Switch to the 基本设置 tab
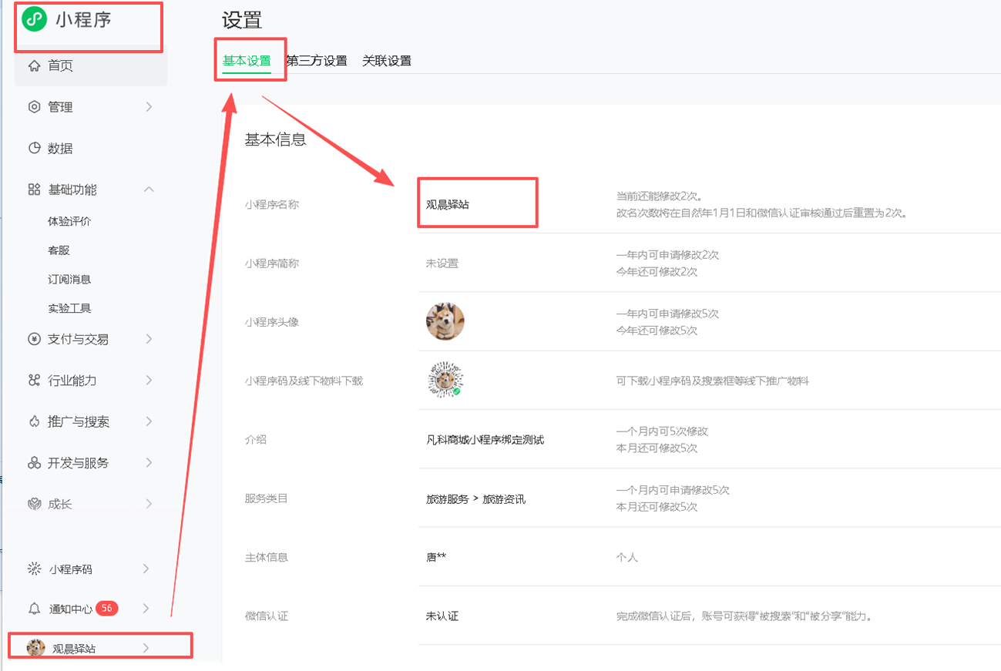Viewport: 1001px width, 671px height. pyautogui.click(x=247, y=61)
